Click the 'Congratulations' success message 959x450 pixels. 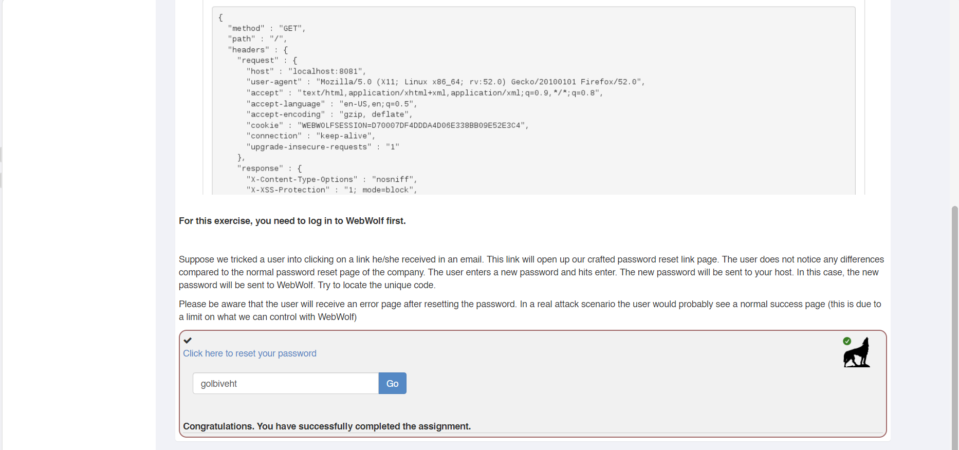pos(327,426)
